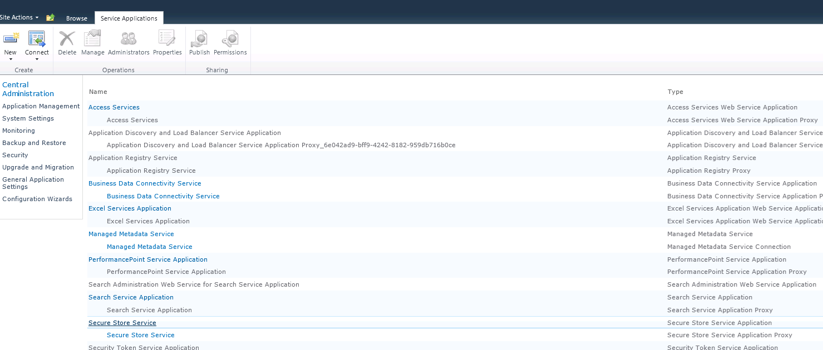This screenshot has height=350, width=823.
Task: Switch to the Browse tab
Action: (76, 18)
